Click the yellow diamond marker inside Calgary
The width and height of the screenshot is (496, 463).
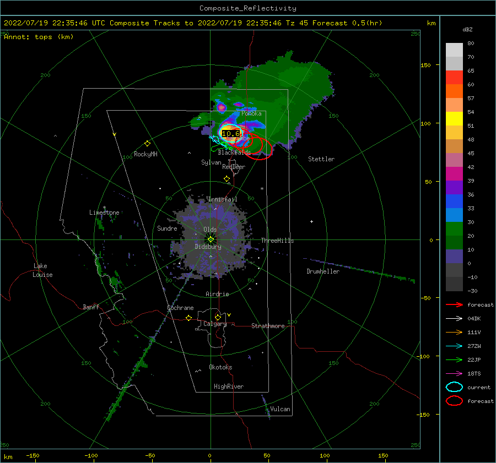218,317
